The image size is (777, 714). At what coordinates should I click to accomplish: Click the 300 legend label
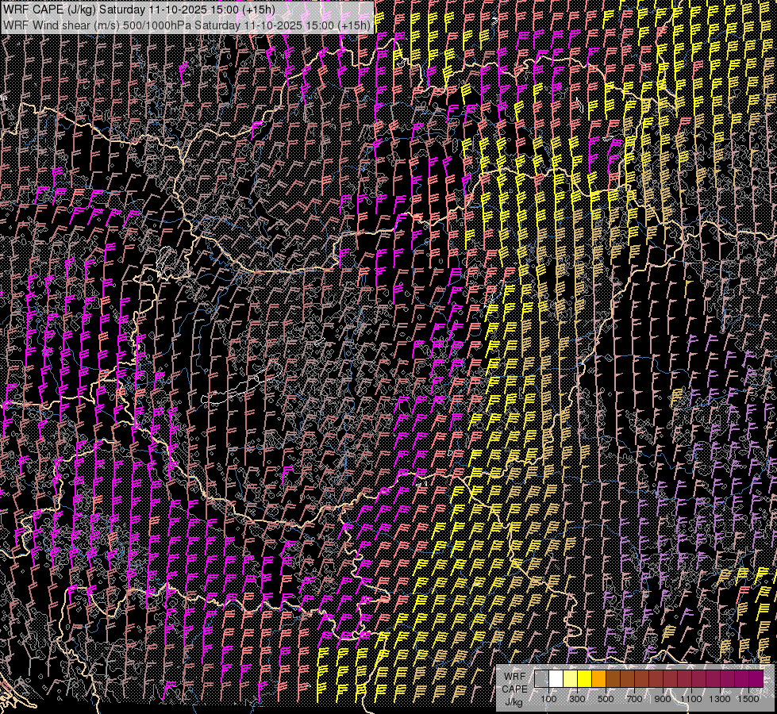pos(577,699)
